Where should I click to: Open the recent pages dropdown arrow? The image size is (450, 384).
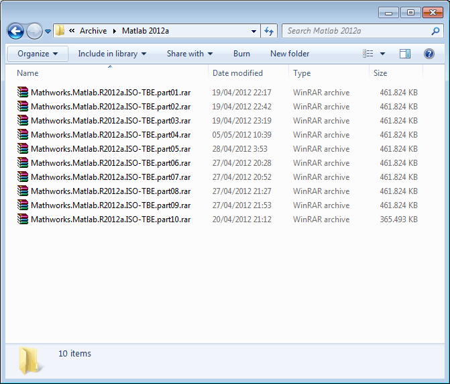coord(48,31)
